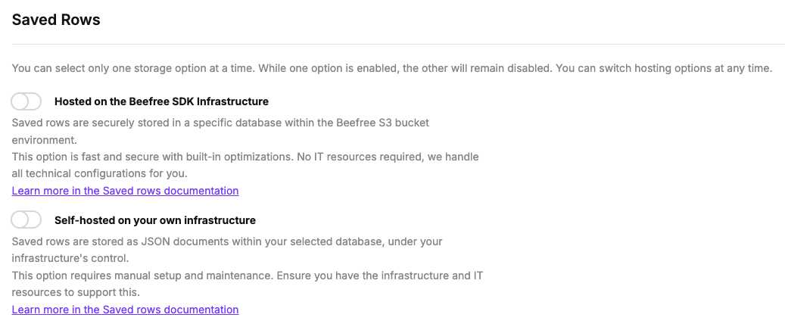The height and width of the screenshot is (327, 785).
Task: Click the "stored as JSON documents" description line
Action: coord(151,241)
